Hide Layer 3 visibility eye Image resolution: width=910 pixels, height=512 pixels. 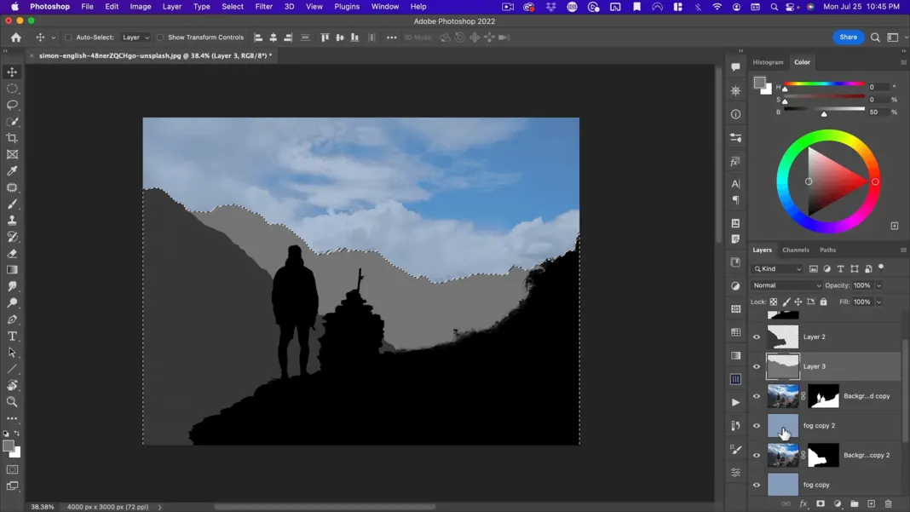[757, 366]
